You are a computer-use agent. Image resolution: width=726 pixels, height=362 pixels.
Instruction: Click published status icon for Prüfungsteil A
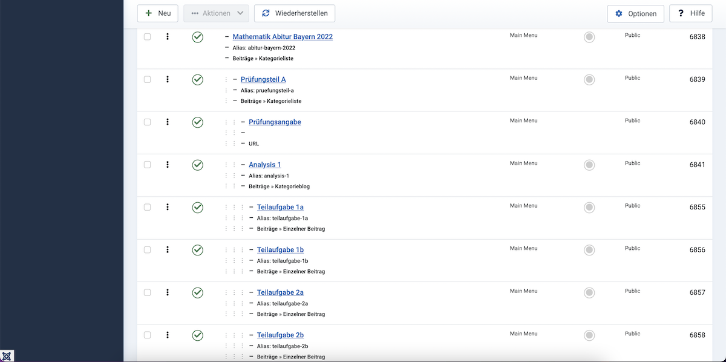197,80
